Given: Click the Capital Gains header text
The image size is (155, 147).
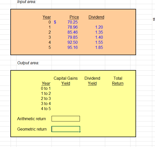Looking at the screenshot, I should [66, 78].
